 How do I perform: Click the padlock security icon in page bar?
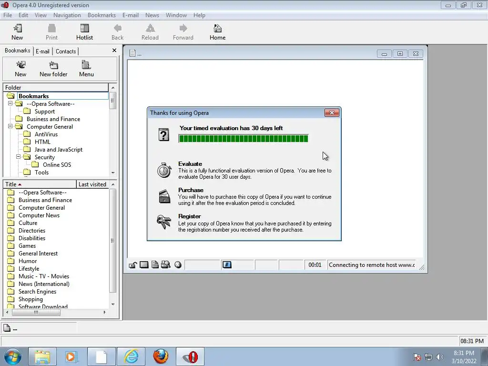point(133,265)
